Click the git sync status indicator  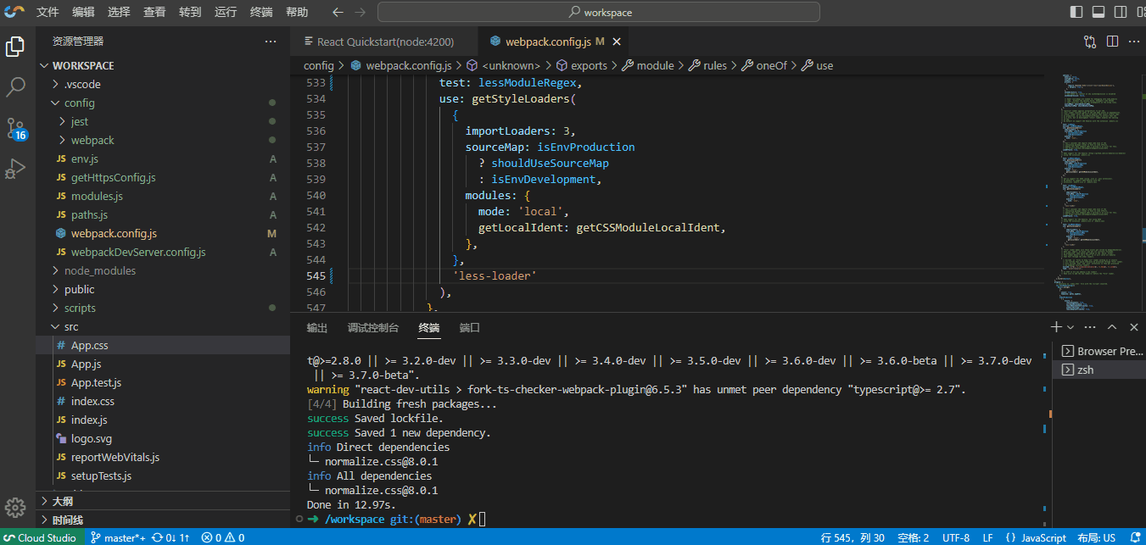click(x=171, y=537)
